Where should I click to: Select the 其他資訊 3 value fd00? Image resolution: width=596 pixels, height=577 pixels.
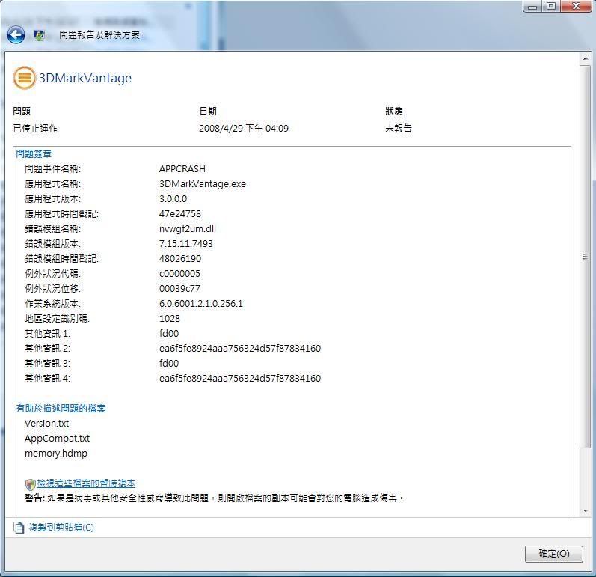(x=169, y=363)
